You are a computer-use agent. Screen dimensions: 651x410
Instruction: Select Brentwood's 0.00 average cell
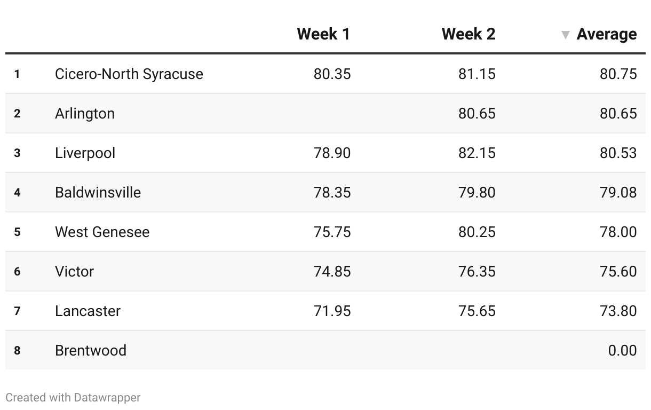(x=622, y=350)
